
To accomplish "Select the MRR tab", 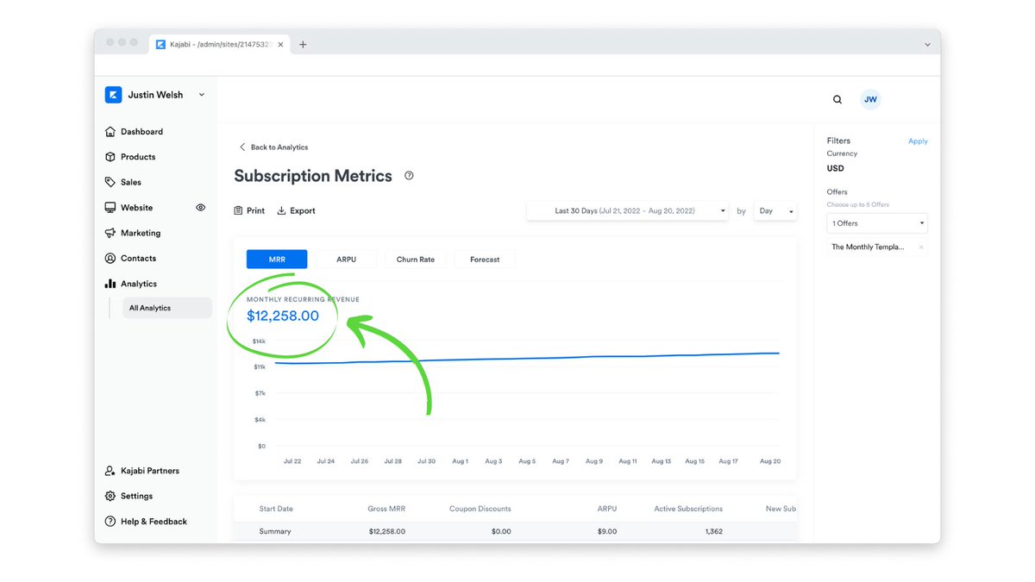I will pos(277,259).
